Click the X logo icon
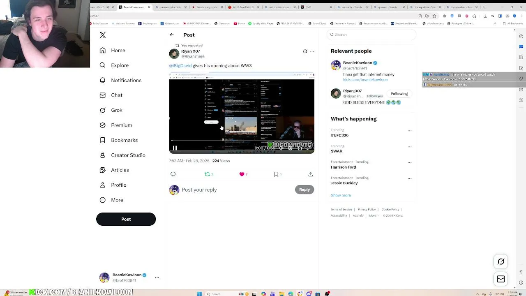The width and height of the screenshot is (526, 296). 103,35
